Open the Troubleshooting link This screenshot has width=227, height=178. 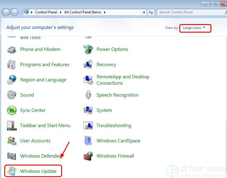[114, 126]
